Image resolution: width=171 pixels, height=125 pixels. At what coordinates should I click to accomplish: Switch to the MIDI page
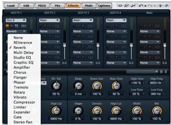click(42, 6)
